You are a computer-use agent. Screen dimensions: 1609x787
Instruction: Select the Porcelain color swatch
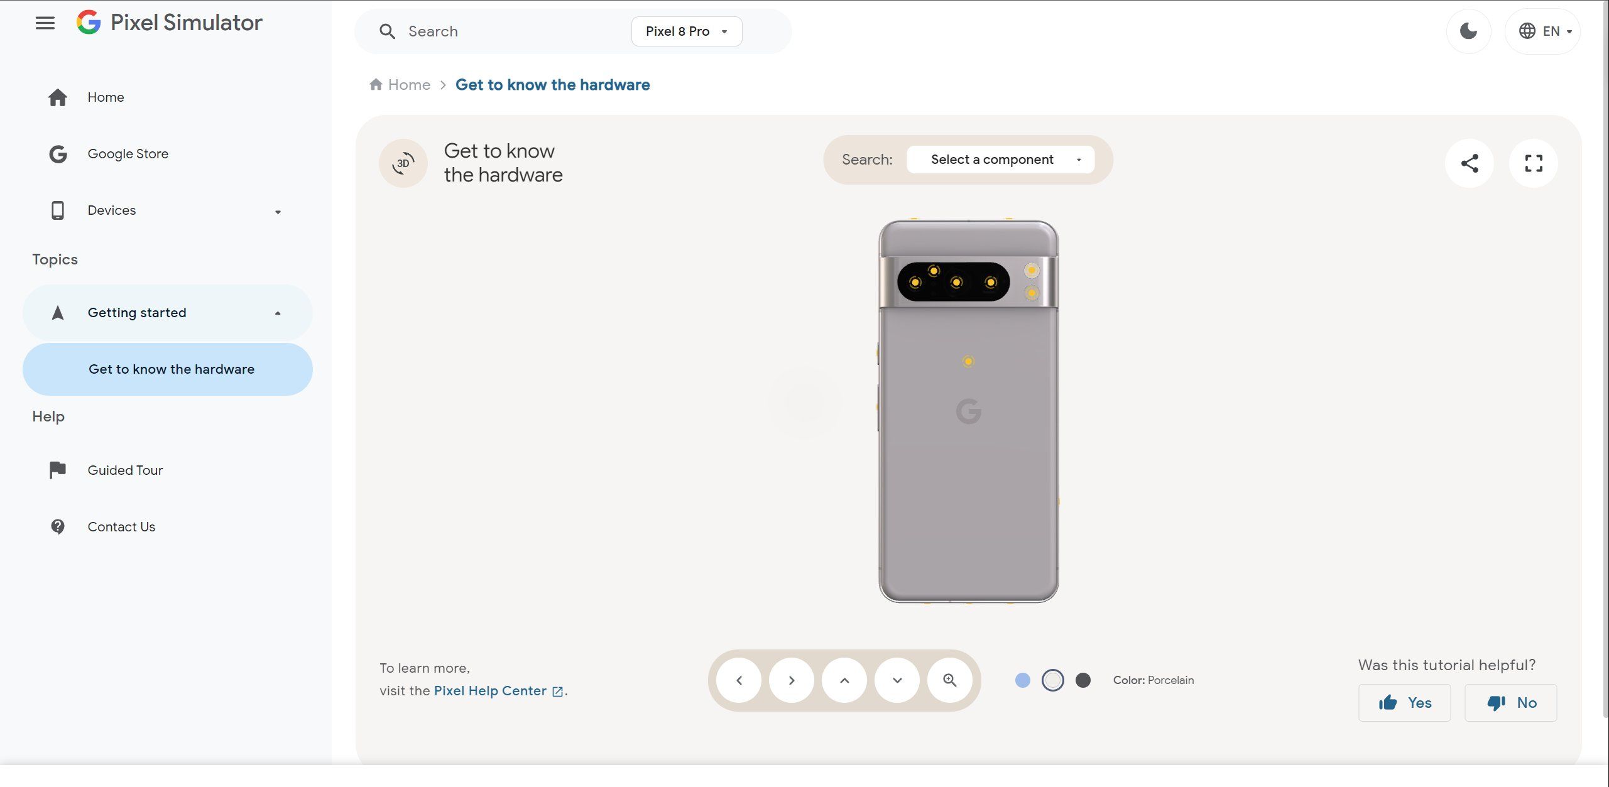pyautogui.click(x=1053, y=679)
